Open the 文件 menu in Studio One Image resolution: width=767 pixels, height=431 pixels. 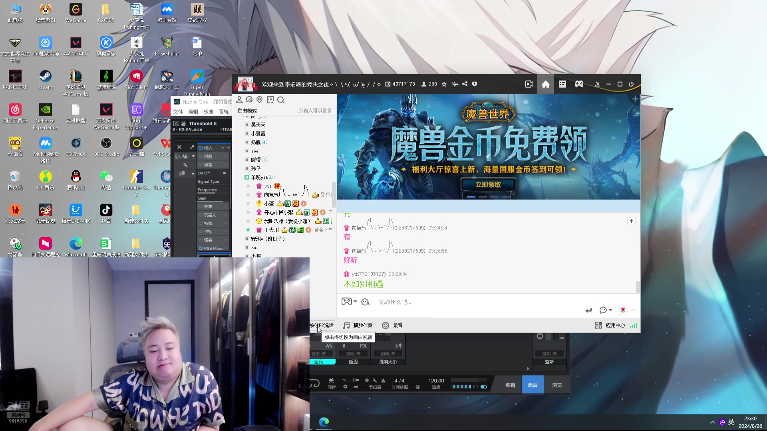click(178, 112)
